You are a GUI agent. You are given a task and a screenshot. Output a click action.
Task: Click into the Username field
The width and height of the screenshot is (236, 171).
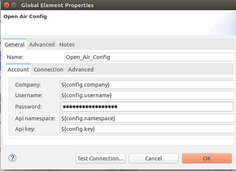click(147, 95)
